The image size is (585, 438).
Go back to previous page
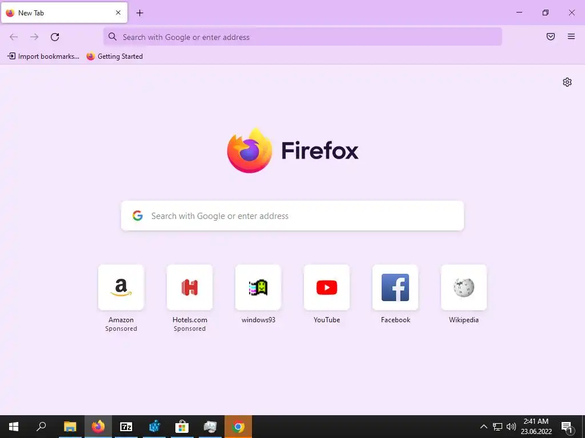click(14, 37)
